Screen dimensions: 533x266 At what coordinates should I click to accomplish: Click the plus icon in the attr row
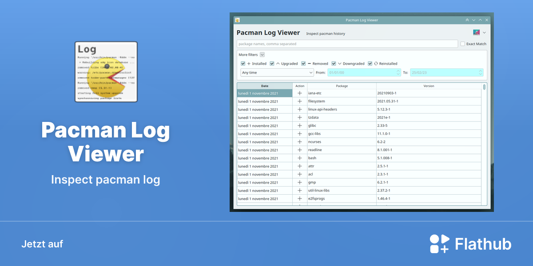(x=300, y=166)
